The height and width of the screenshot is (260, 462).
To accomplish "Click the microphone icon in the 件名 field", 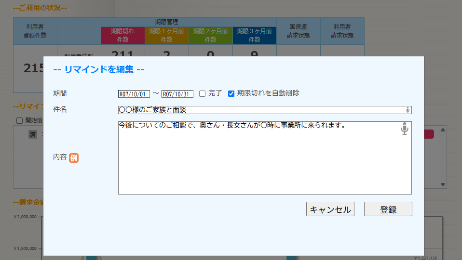I will (408, 110).
